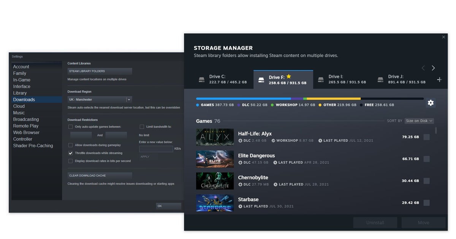Viewport: 456px width, 239px height.
Task: Click the Drive C: disk icon
Action: pyautogui.click(x=202, y=80)
